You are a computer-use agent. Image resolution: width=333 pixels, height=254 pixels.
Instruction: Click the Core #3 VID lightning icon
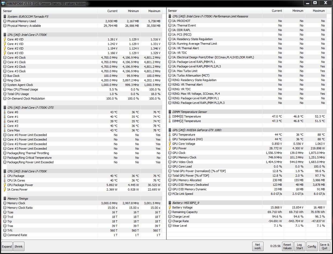5,53
